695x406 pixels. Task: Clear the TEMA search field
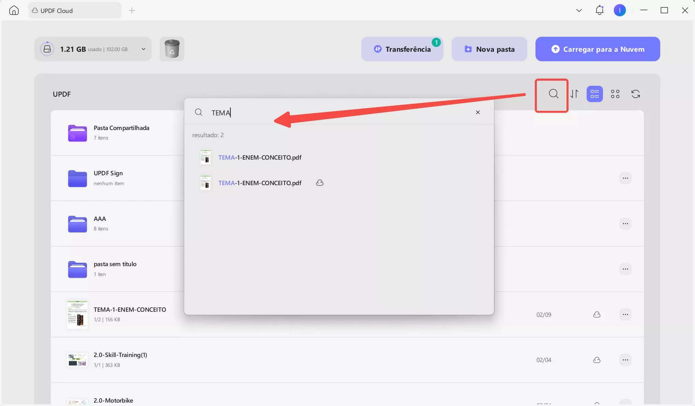(478, 112)
